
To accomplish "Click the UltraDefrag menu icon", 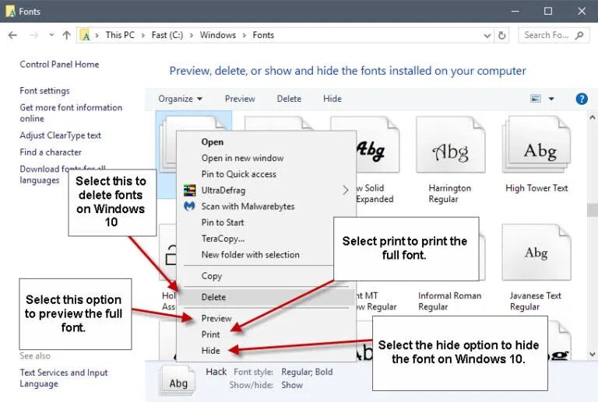I will (189, 191).
